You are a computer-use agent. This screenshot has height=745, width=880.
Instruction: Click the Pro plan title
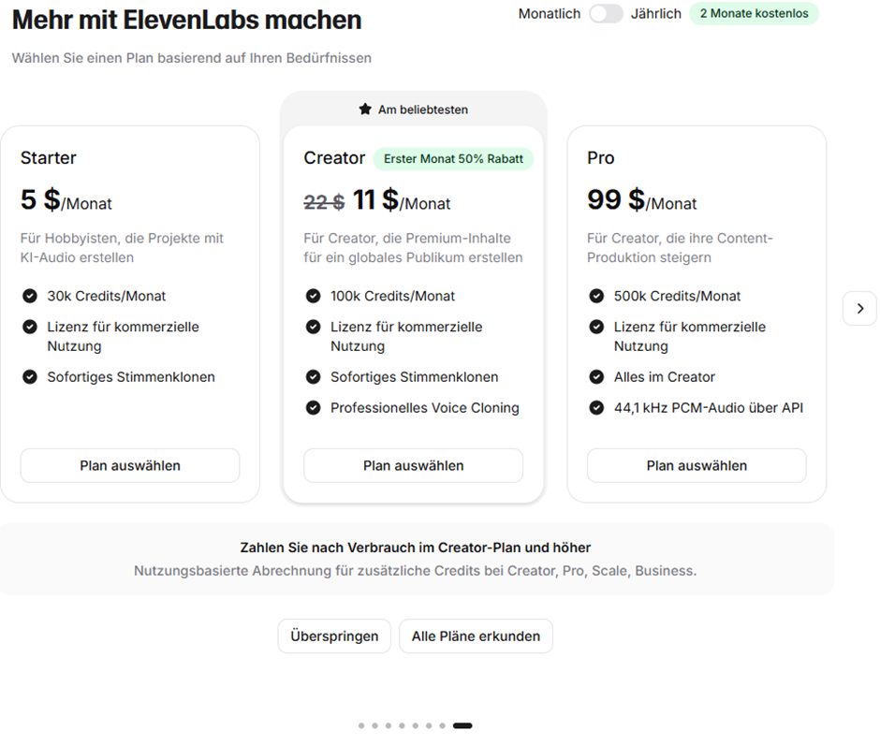tap(600, 157)
